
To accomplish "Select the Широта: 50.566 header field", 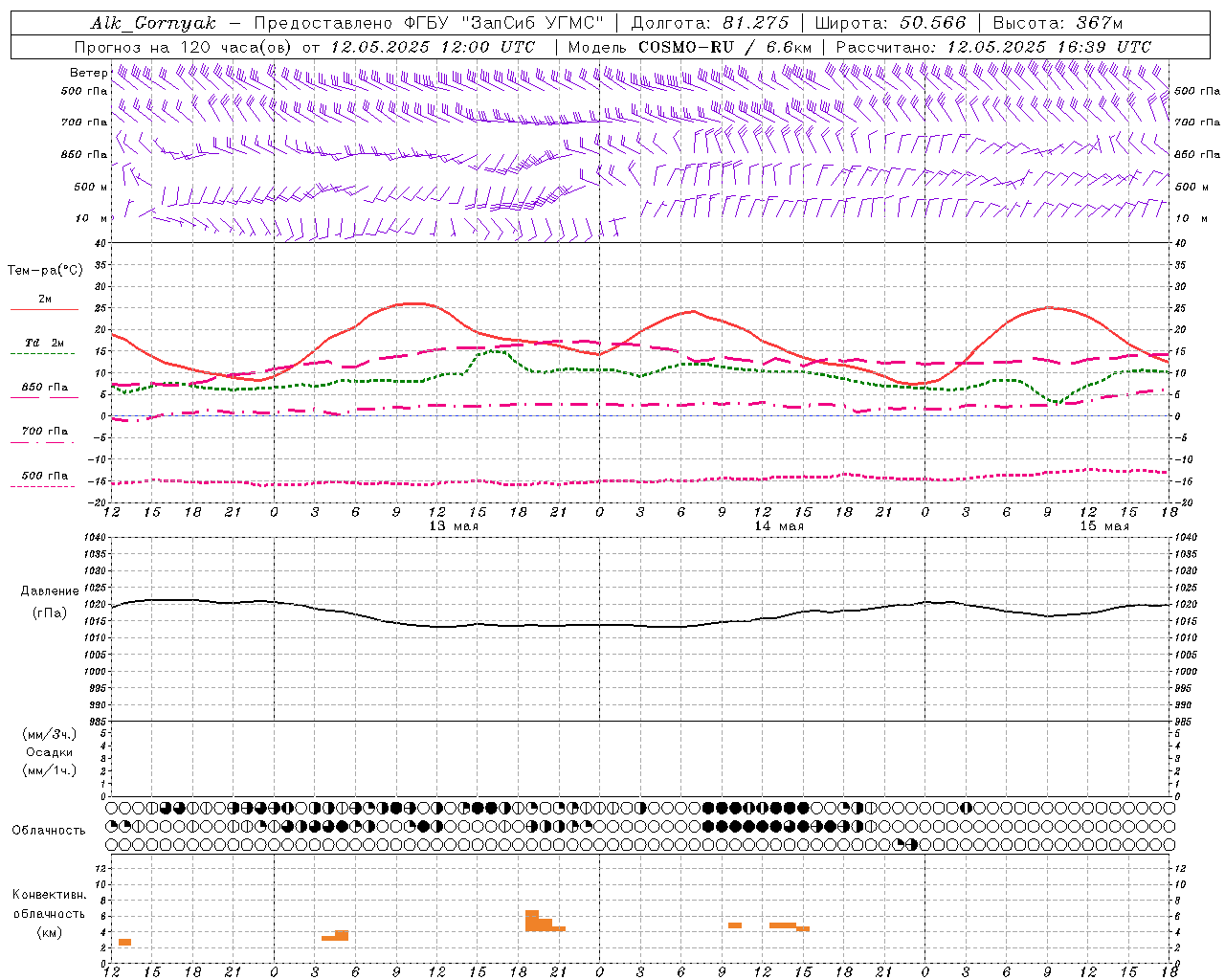I will (x=890, y=23).
